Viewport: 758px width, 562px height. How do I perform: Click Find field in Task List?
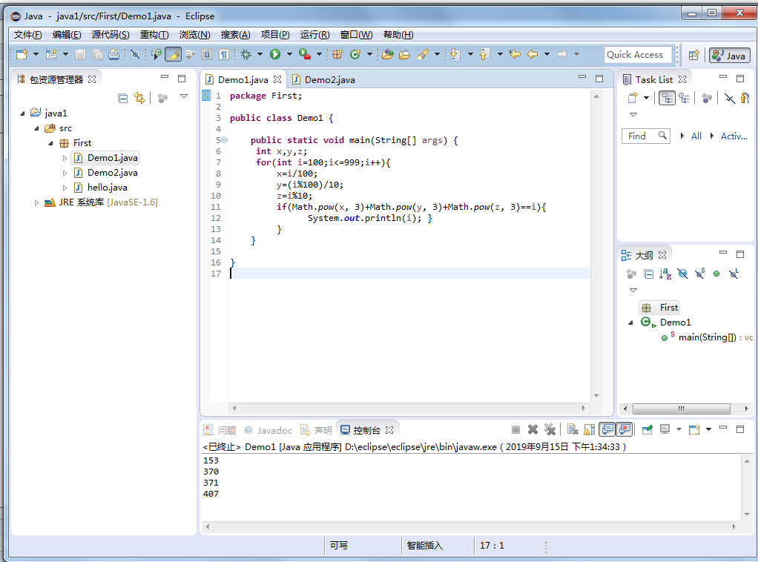click(x=645, y=136)
